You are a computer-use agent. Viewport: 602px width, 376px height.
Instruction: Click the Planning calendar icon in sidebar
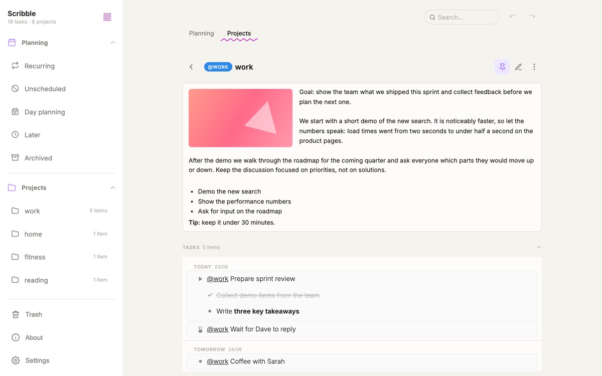(12, 43)
